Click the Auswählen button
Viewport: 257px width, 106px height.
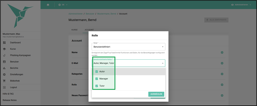(x=156, y=94)
